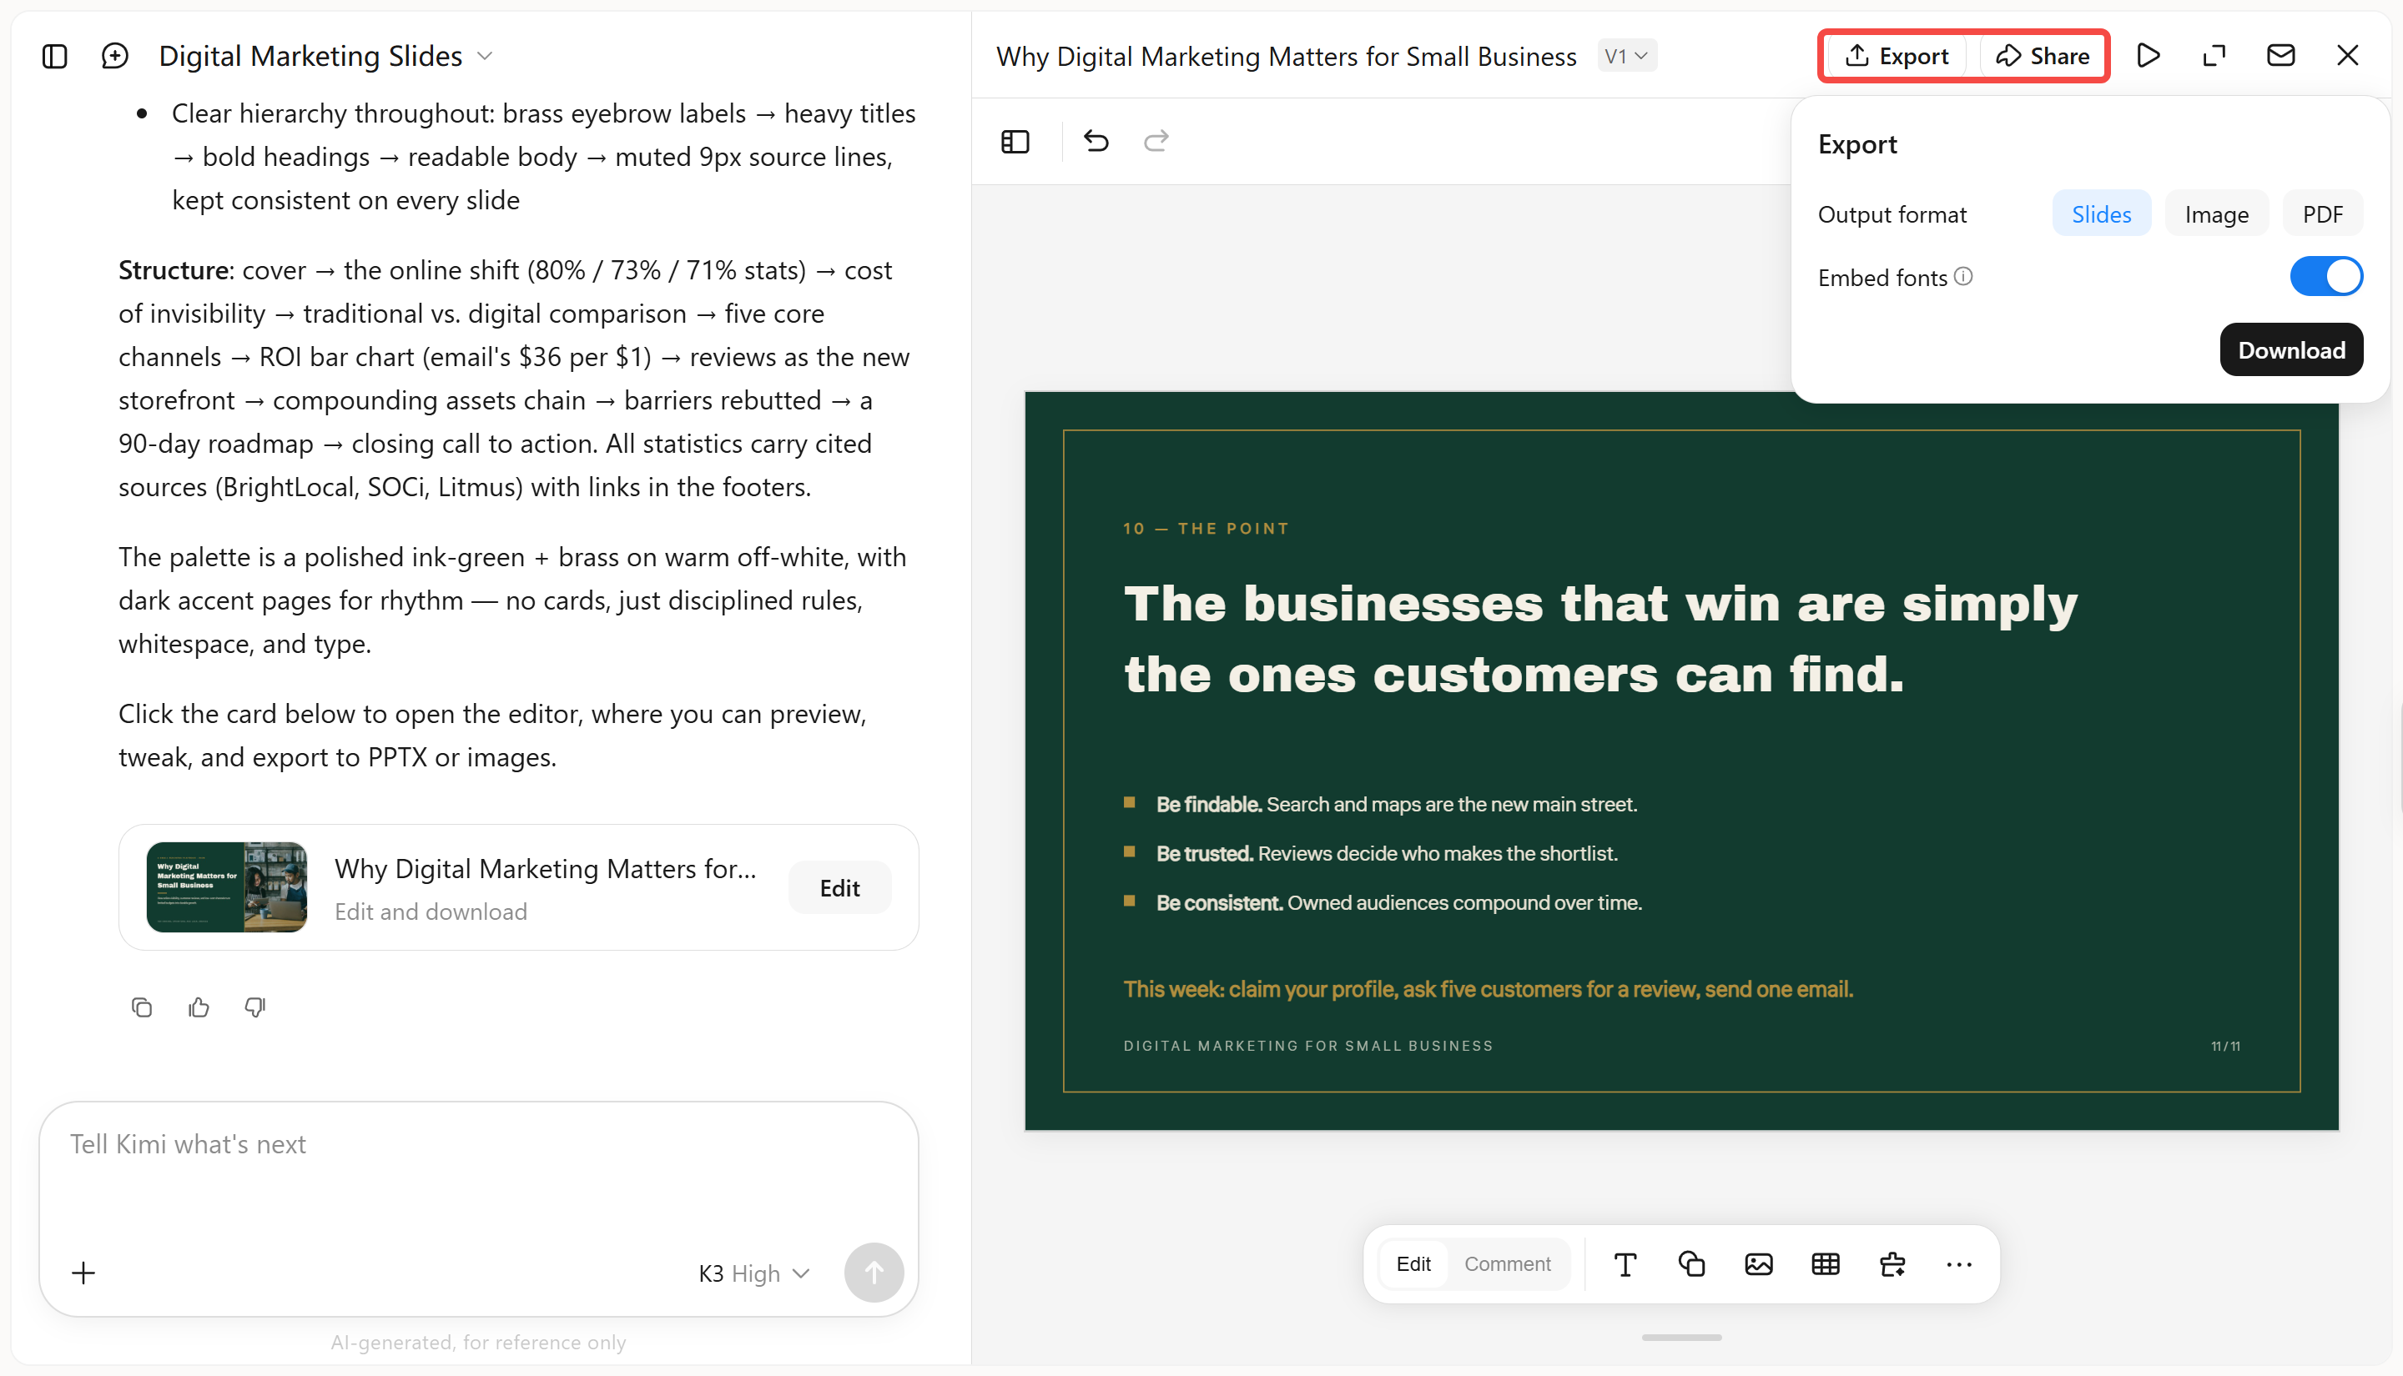Undo the last edit
2403x1376 pixels.
1096,142
